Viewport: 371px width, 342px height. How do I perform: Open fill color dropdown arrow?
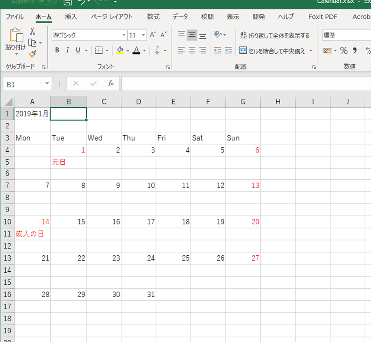pos(128,50)
